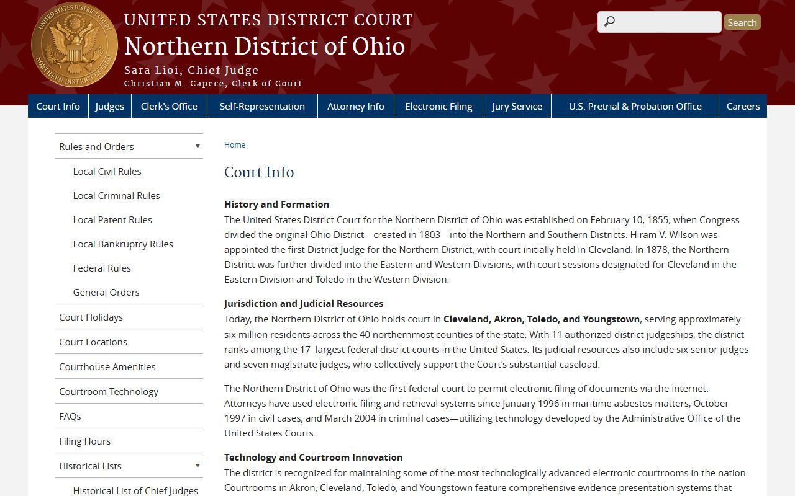Click the Search button
Screen dimensions: 795x496
pyautogui.click(x=742, y=22)
